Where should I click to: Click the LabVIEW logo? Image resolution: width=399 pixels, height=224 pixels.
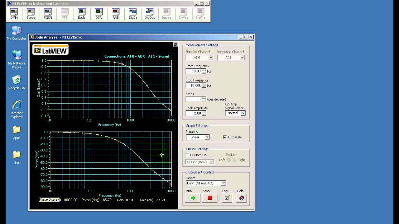point(50,50)
